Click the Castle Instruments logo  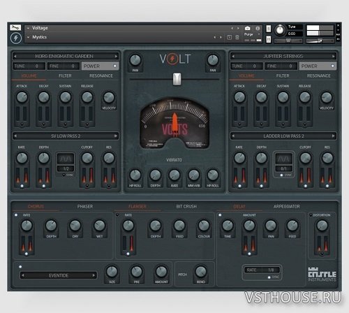pos(322,275)
